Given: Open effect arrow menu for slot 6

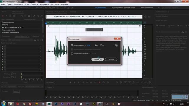Looking at the screenshot, I should [x=40, y=59].
